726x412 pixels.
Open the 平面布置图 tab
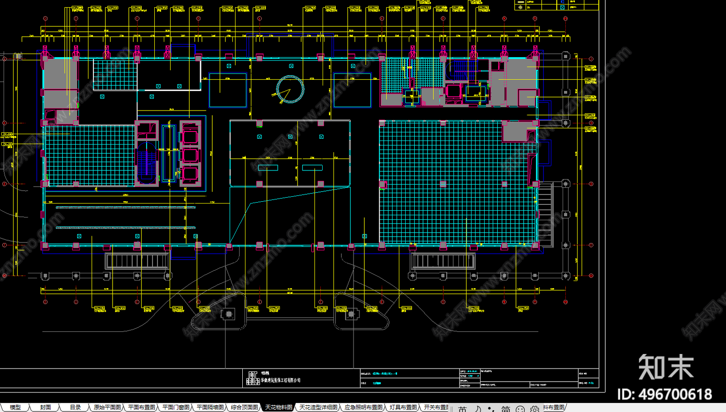[142, 407]
